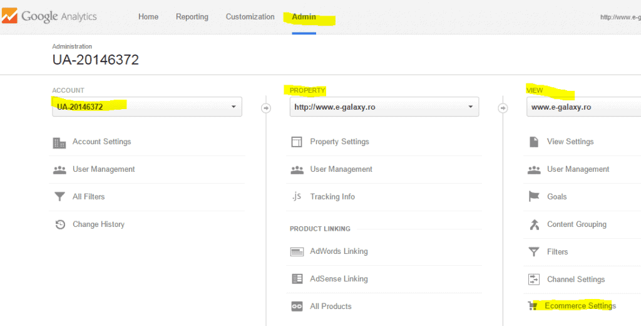This screenshot has height=326, width=641.
Task: Open account-level User Management link
Action: point(104,169)
